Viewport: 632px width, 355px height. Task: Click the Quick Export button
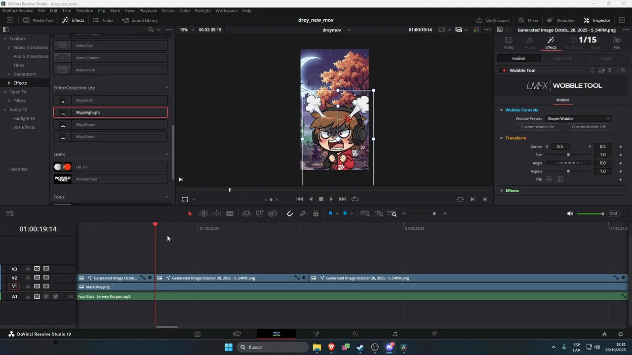(x=492, y=20)
